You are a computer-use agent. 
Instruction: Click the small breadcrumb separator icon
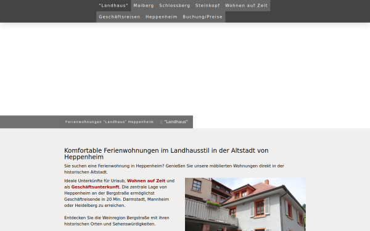(161, 122)
